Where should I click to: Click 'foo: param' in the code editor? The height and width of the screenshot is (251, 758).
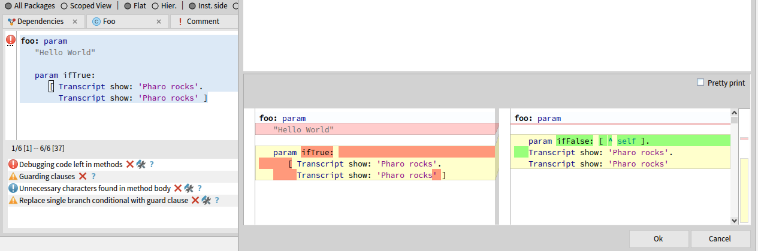(44, 41)
